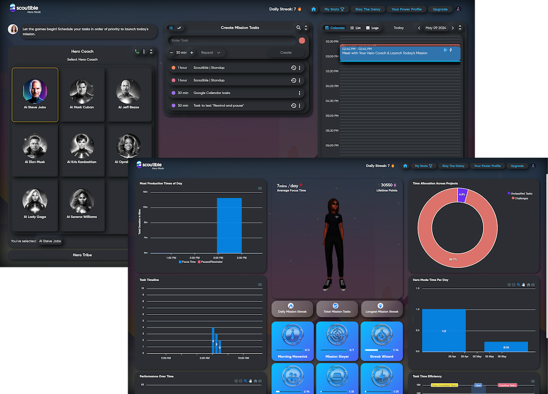
Task: Switch to the Calendar tab
Action: tap(335, 28)
